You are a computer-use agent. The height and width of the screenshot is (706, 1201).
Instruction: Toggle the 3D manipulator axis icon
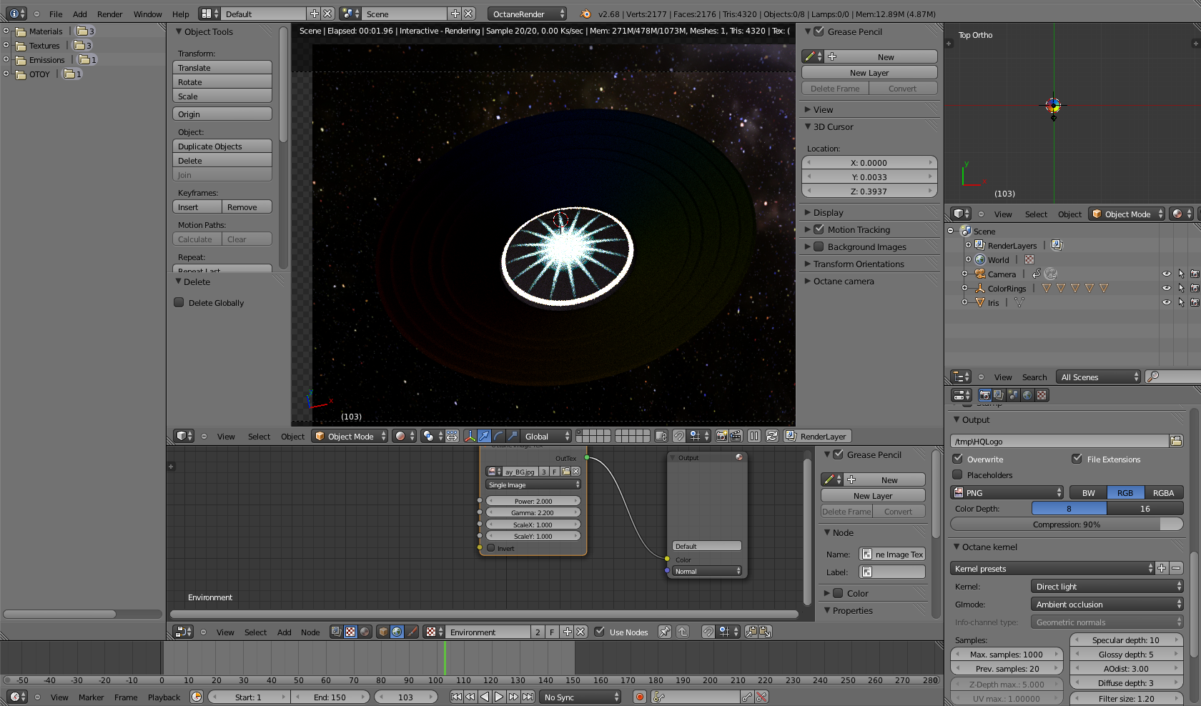[x=470, y=436]
